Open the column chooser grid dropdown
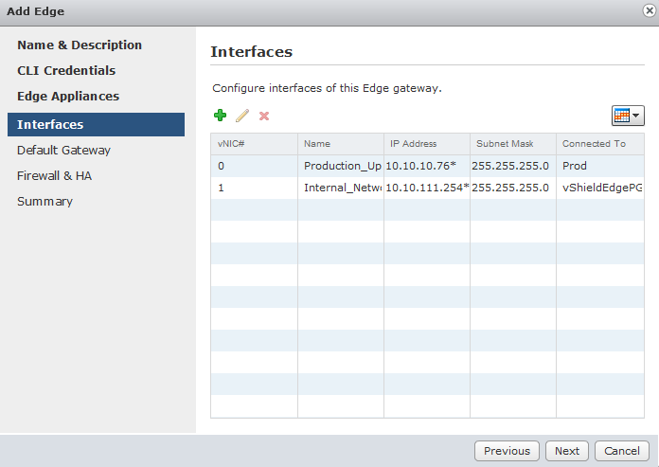The width and height of the screenshot is (659, 467). pyautogui.click(x=627, y=116)
